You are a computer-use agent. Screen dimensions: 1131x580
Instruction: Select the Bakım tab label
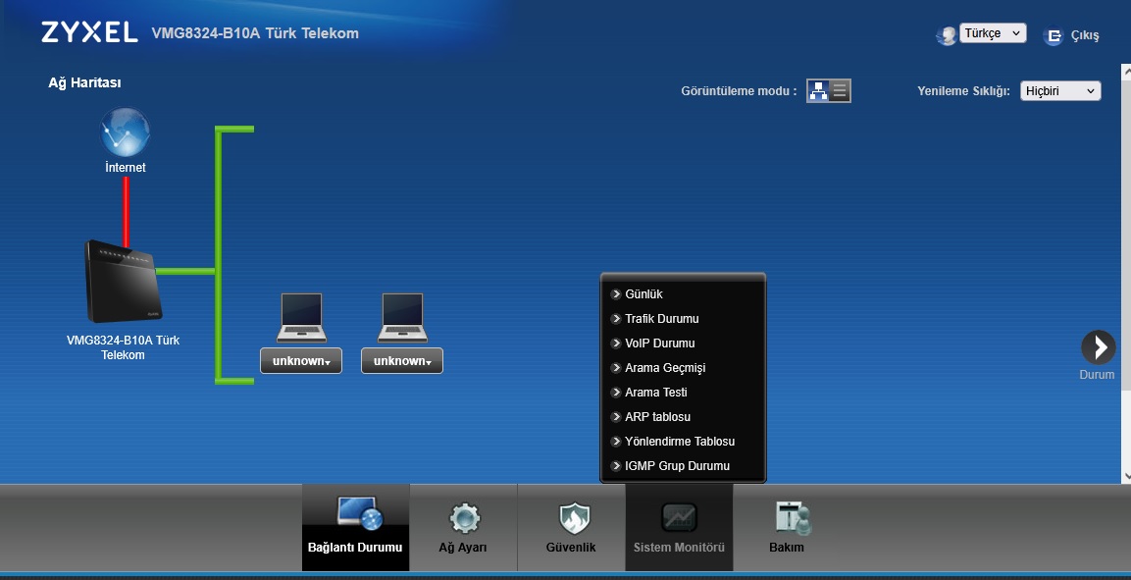pyautogui.click(x=787, y=548)
